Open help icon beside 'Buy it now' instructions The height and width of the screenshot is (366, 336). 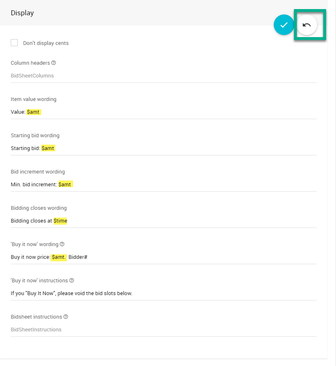pos(72,281)
